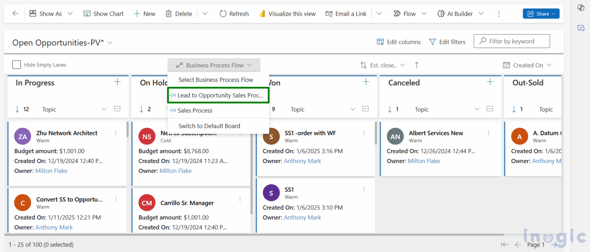Open owner link Anthony Mark on SS1 card
Viewport: 590px width, 252px height.
tap(302, 217)
